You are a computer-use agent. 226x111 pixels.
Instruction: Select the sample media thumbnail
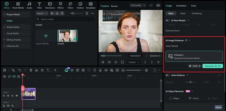coord(67,36)
